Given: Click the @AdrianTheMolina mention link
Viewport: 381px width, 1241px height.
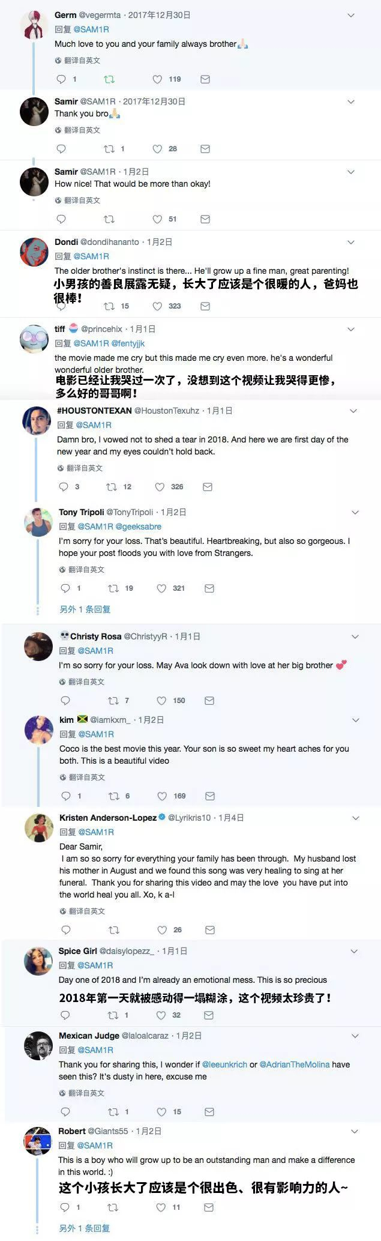Looking at the screenshot, I should pyautogui.click(x=294, y=1064).
